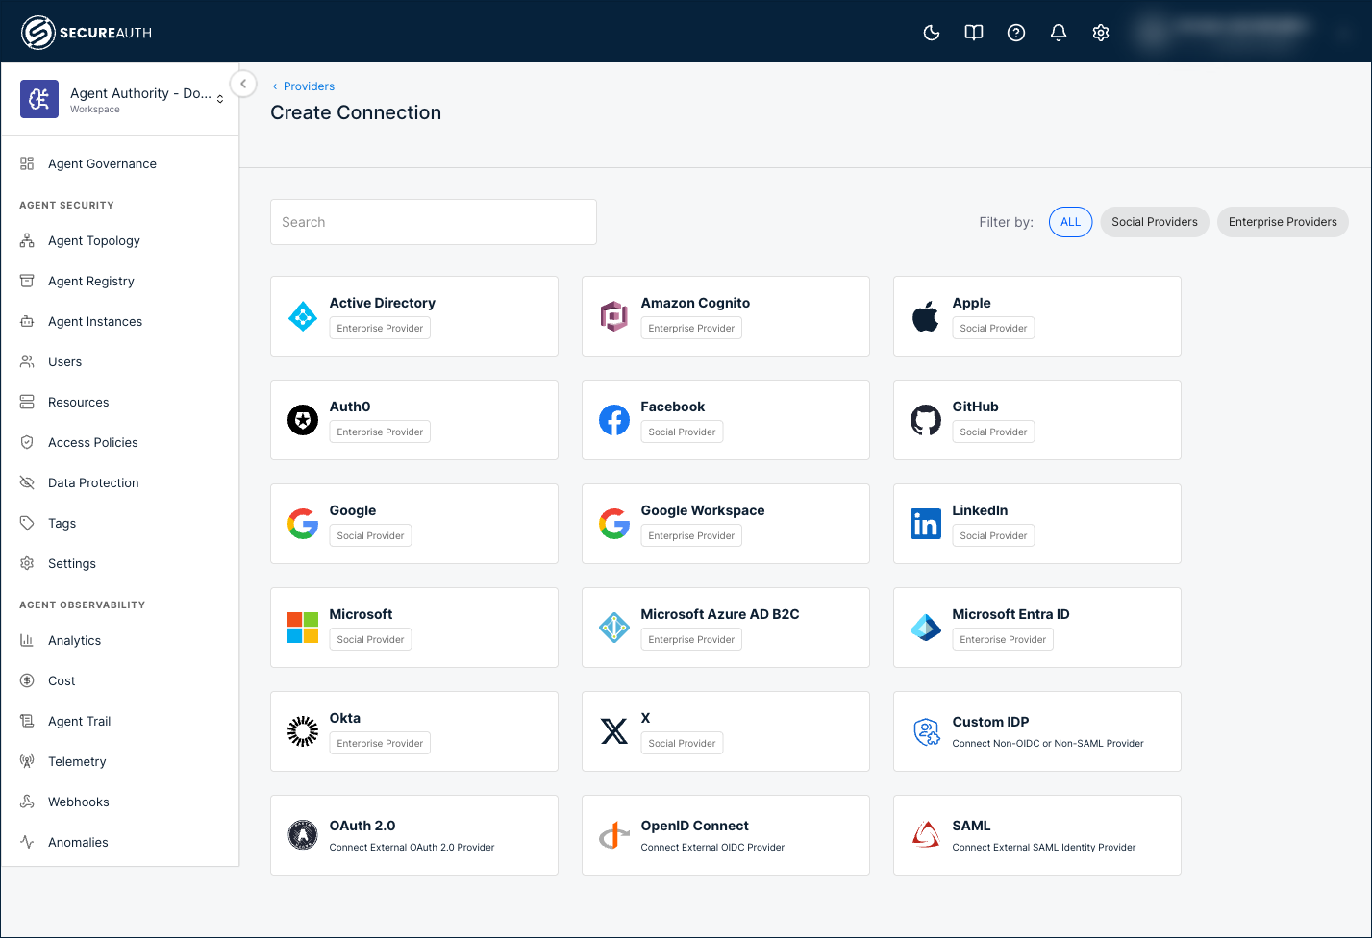Click the Social Provider tag under Apple
The height and width of the screenshot is (938, 1372).
[x=993, y=328]
